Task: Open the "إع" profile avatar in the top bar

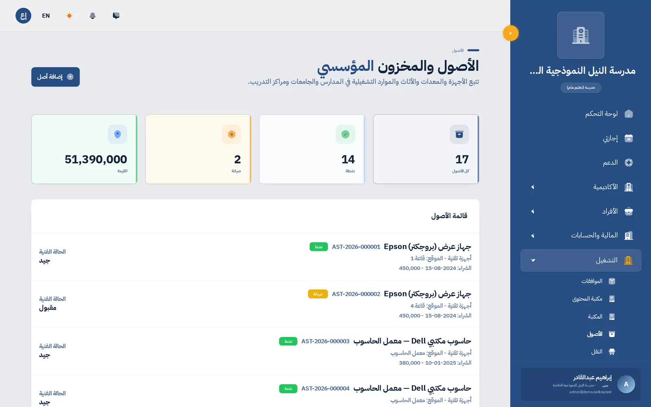Action: (23, 16)
